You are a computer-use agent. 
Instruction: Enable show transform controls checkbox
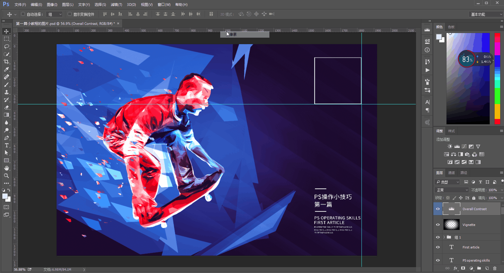[69, 14]
